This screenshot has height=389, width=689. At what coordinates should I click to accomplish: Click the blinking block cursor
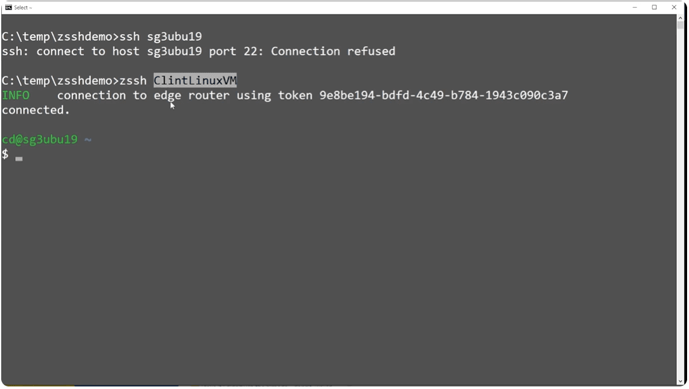18,159
